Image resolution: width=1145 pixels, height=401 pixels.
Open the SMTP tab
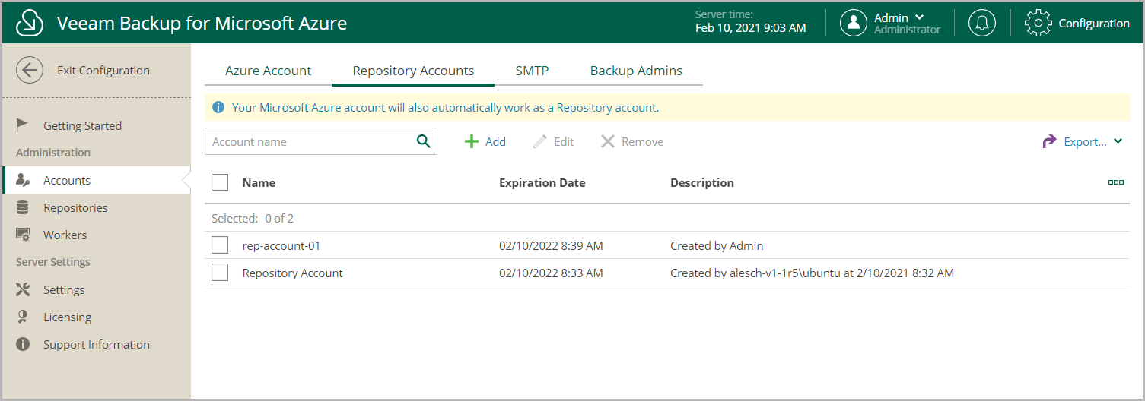tap(532, 71)
